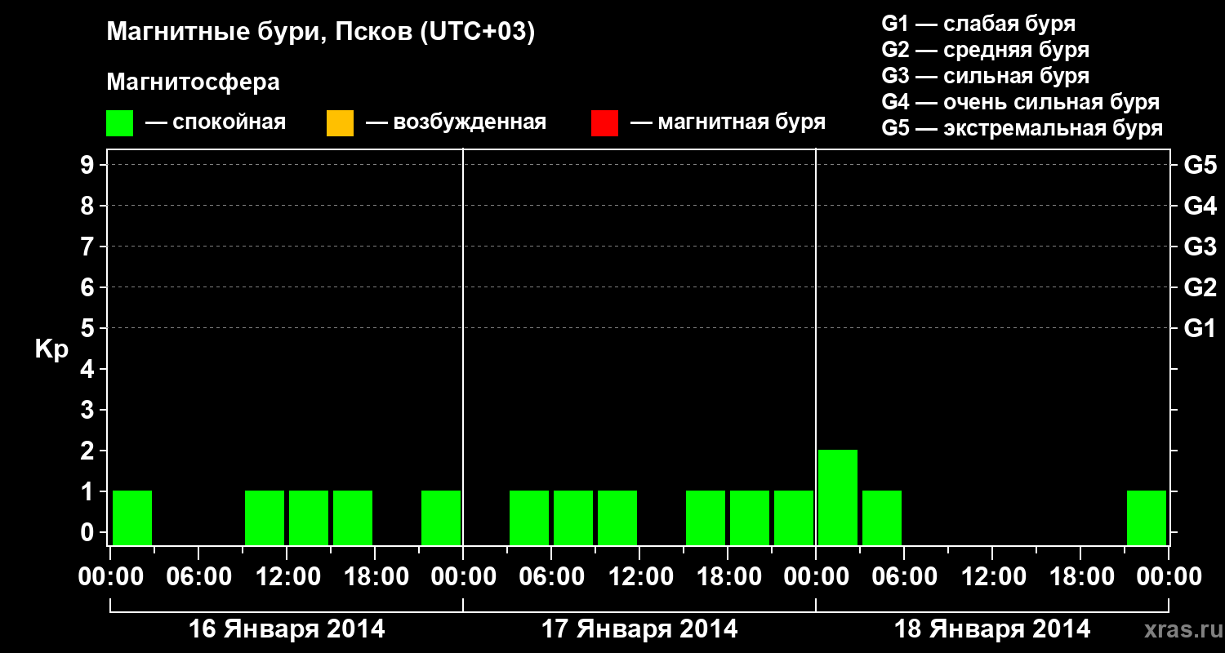Click the 17 January 09:00–12:00 green bar
The width and height of the screenshot is (1225, 653).
coord(617,518)
